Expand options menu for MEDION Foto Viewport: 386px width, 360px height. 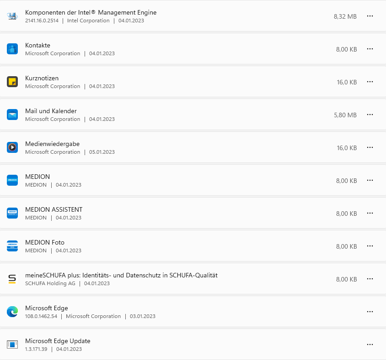(x=370, y=246)
